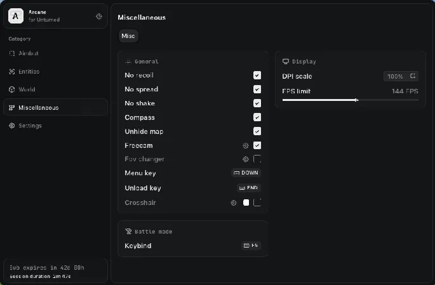Enable the Fov changer checkbox
Viewport: 435px width, 285px height.
tap(257, 159)
